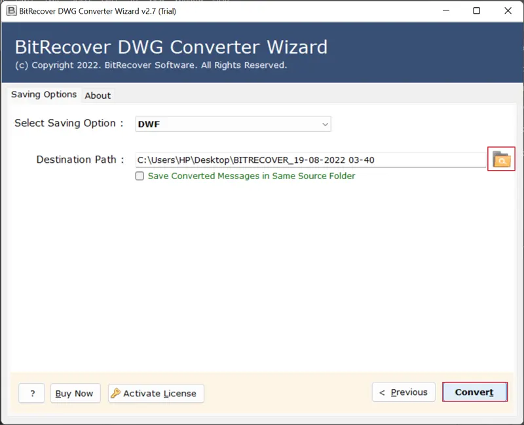The height and width of the screenshot is (425, 524).
Task: Close the DWG Converter Wizard window
Action: coord(508,10)
